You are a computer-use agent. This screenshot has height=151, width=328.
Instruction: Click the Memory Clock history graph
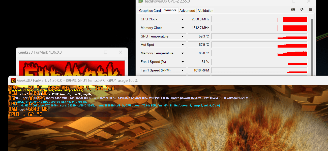259,28
